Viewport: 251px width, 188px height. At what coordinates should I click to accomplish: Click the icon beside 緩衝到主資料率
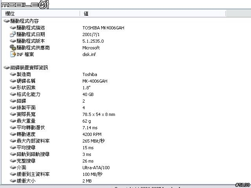coord(13,174)
